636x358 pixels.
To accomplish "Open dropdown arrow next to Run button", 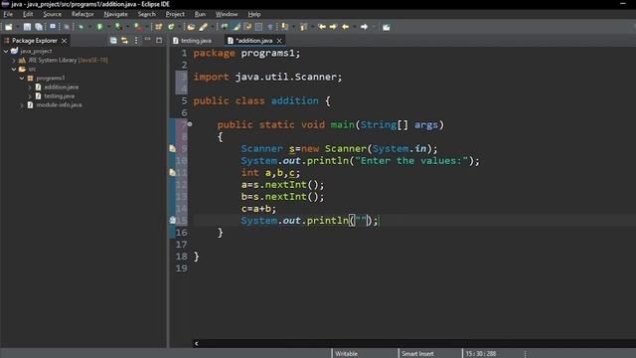I will click(x=108, y=27).
